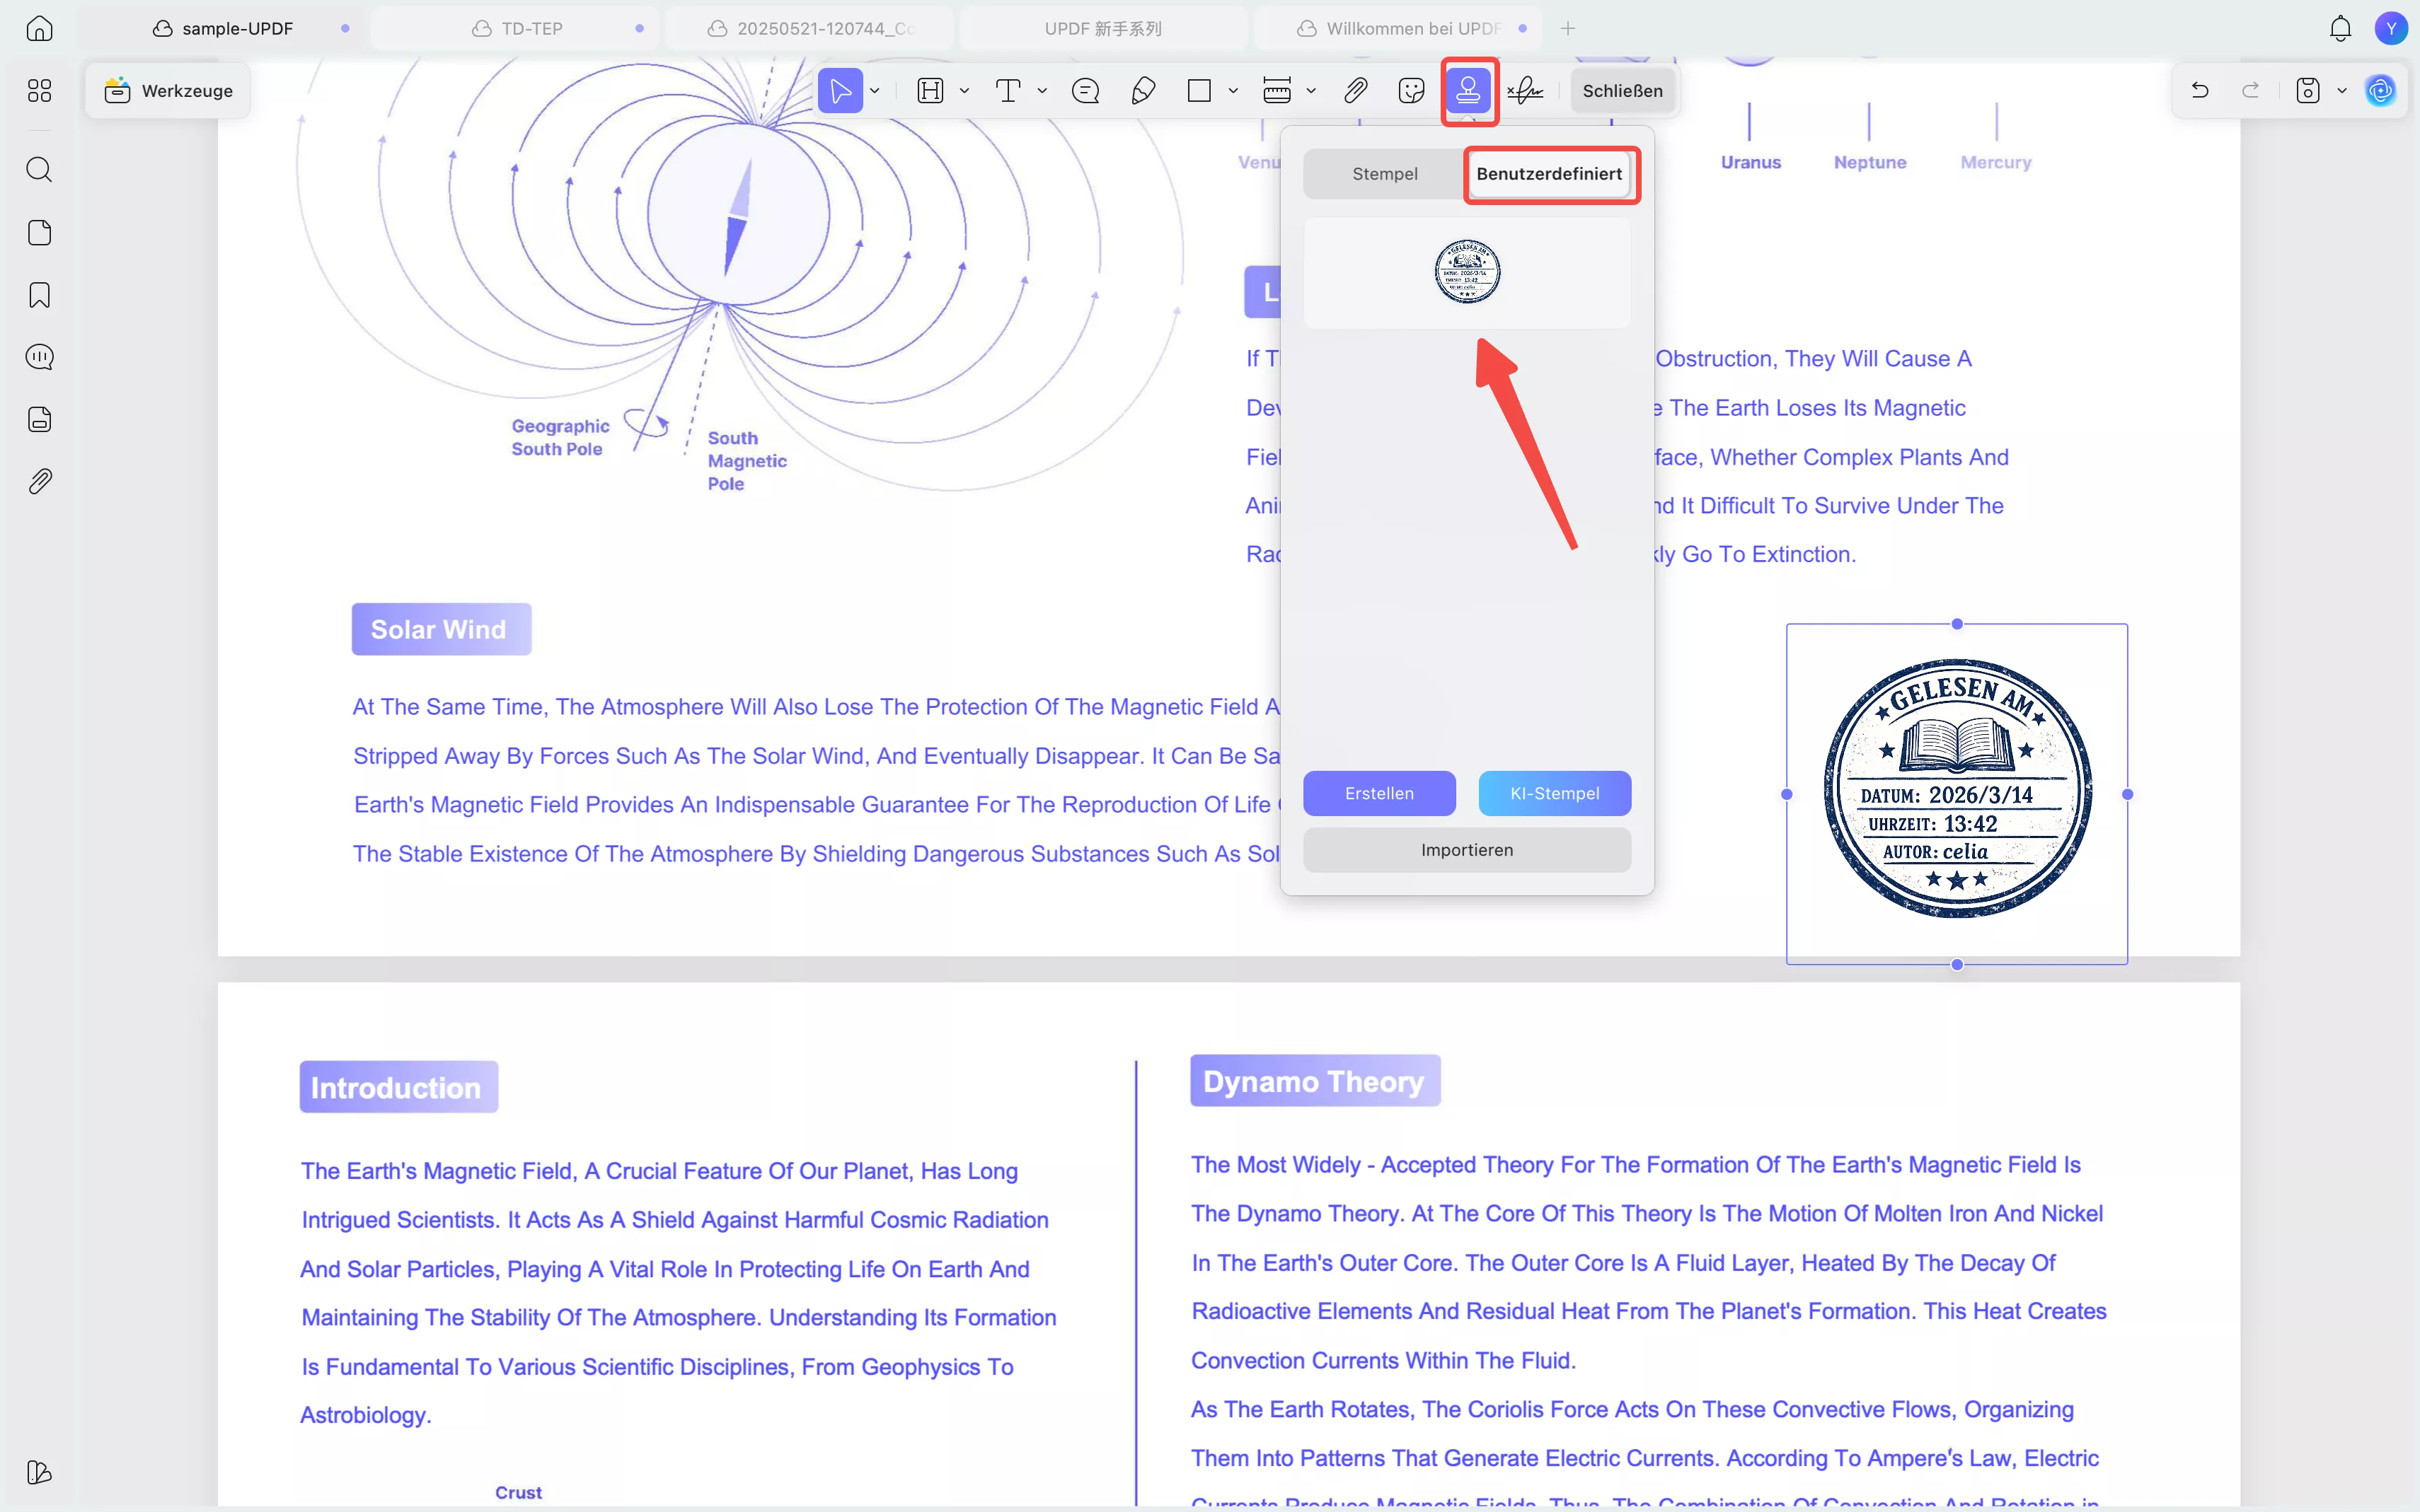Select the custom stamp thumbnail in panel

[1467, 272]
